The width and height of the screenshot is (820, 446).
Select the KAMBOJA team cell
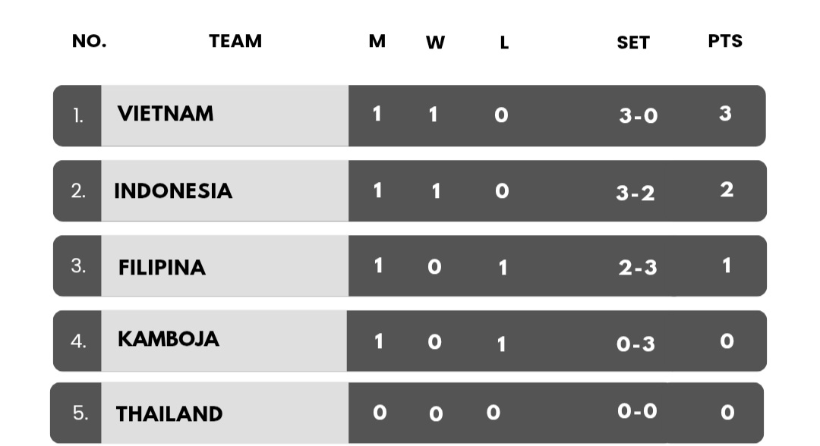[x=224, y=341]
